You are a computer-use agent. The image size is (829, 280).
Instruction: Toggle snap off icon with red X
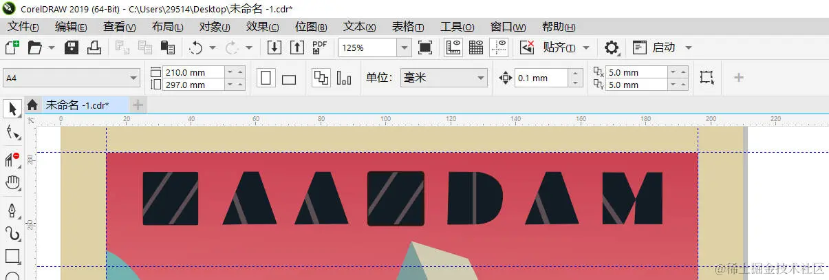527,47
